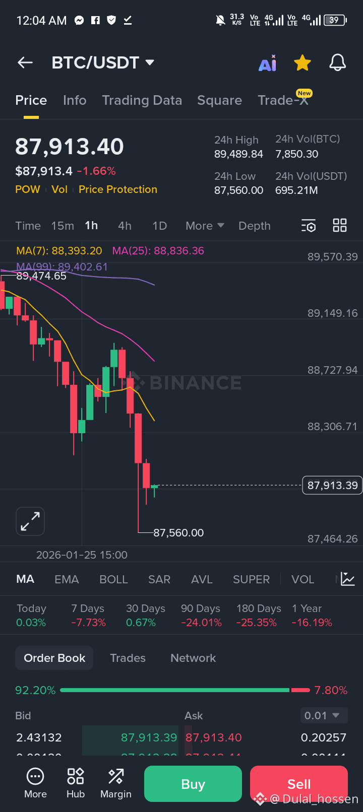Tap the green Buy button
Screen dimensions: 363x812
pyautogui.click(x=193, y=784)
